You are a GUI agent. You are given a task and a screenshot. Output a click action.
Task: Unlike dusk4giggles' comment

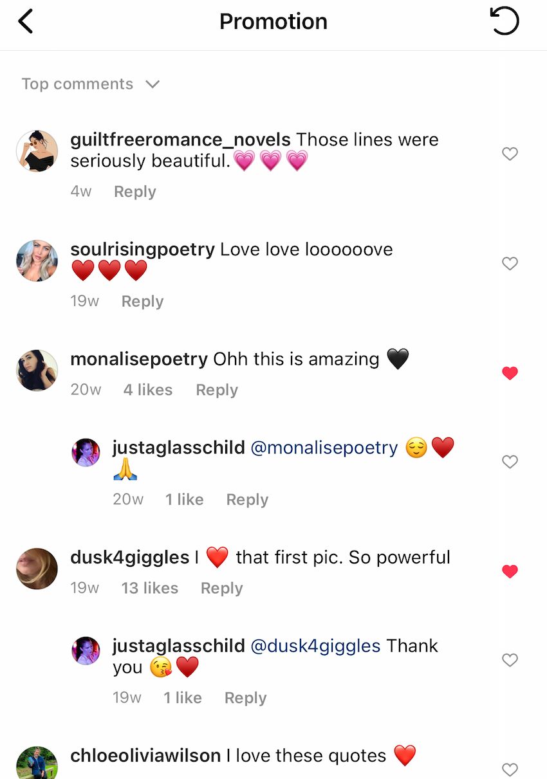[x=510, y=571]
